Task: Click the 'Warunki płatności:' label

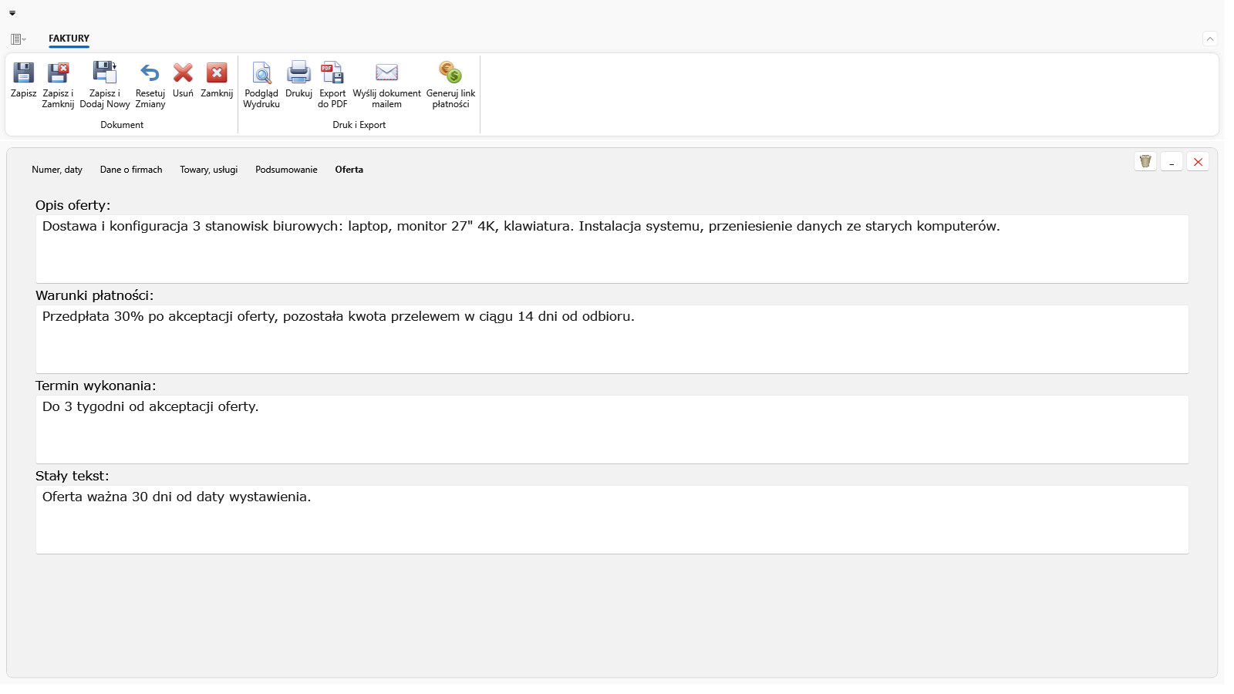Action: [x=95, y=295]
